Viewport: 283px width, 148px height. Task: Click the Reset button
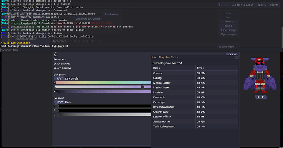click(x=228, y=18)
